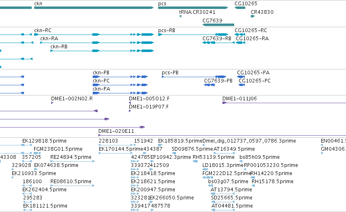
Task: Open EST bs03g07.5prime
Action: [228, 182]
